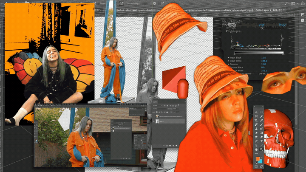Select the Path Selection tool
This screenshot has height=172, width=306.
[x=256, y=145]
